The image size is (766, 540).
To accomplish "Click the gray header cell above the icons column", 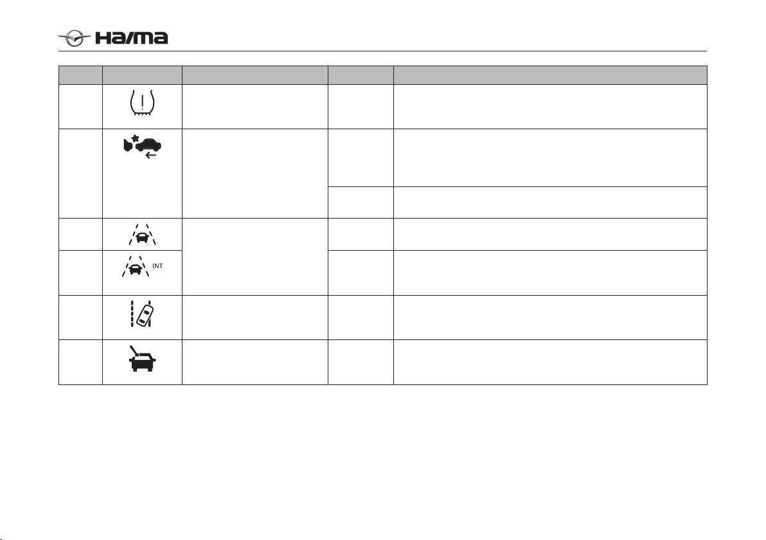I will pyautogui.click(x=142, y=75).
